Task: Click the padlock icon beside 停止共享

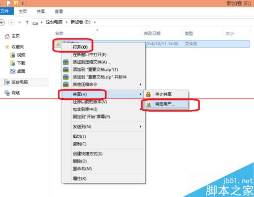Action: pos(148,94)
